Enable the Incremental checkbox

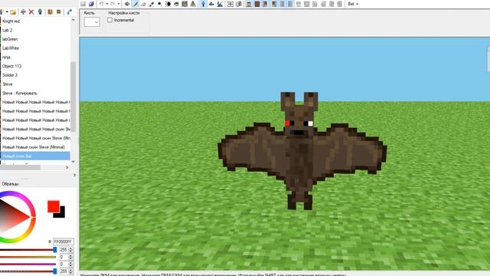[109, 20]
